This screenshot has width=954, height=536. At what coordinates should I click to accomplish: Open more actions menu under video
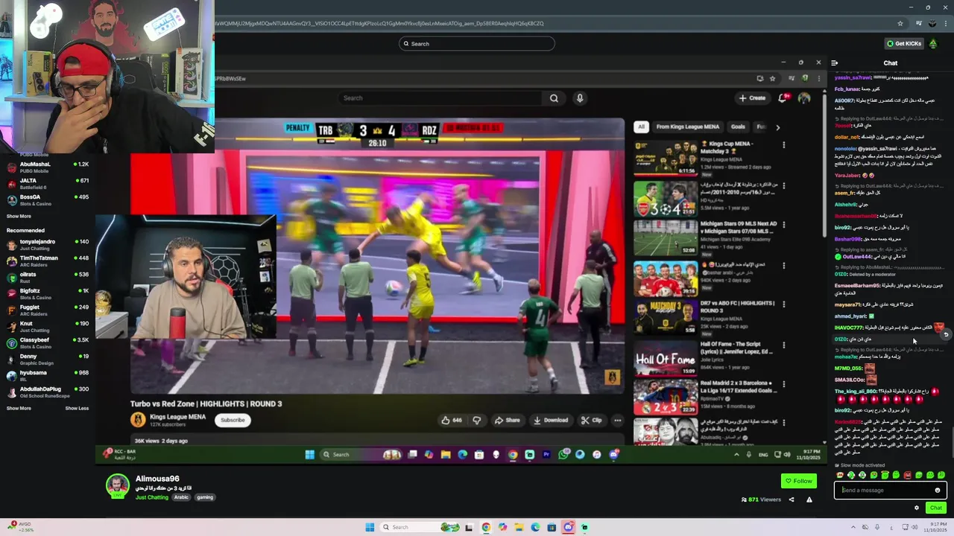[617, 420]
